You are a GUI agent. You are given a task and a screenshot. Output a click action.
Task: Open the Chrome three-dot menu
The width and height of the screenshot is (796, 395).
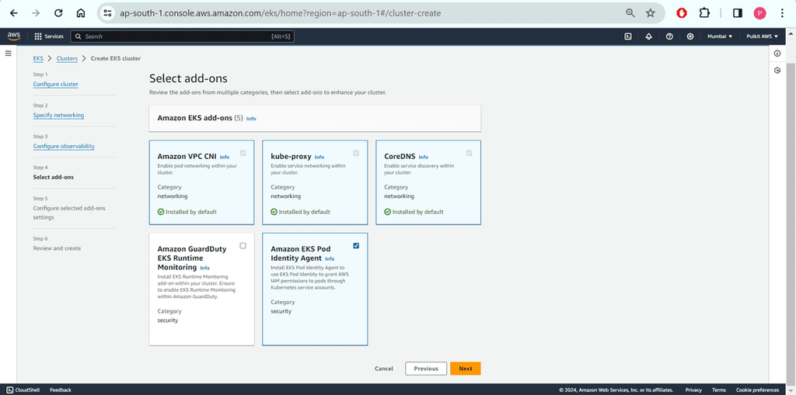pyautogui.click(x=782, y=13)
